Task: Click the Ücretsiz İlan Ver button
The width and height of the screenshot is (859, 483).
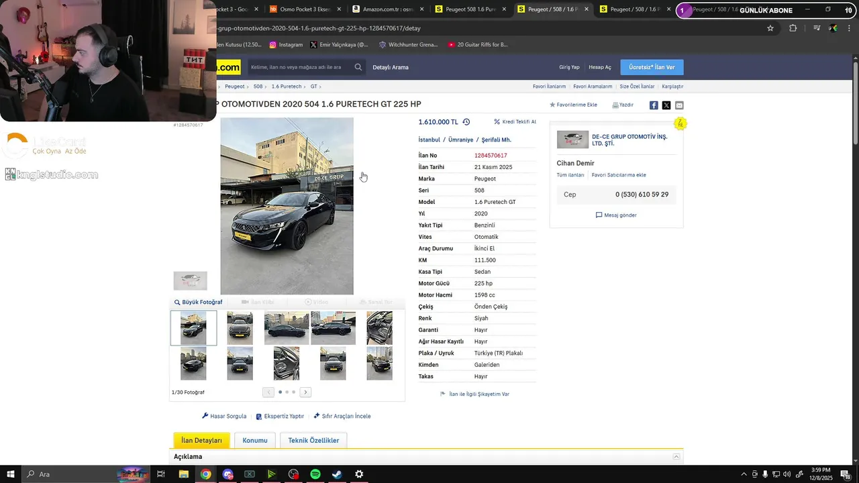Action: [x=652, y=67]
